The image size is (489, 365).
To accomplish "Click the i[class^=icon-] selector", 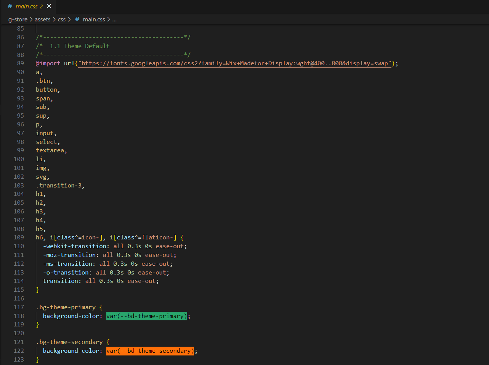I will (x=76, y=237).
